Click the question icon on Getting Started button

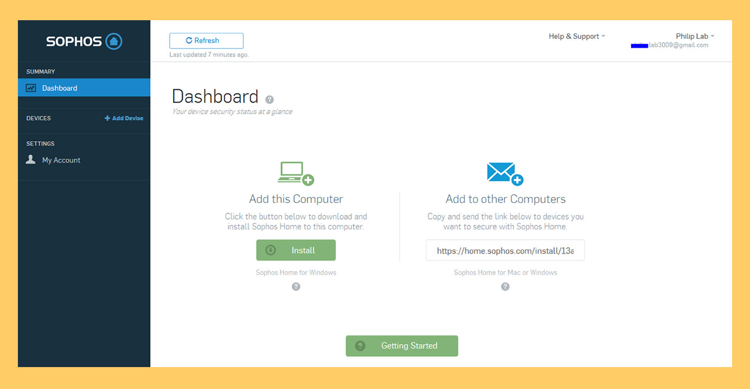(x=360, y=346)
